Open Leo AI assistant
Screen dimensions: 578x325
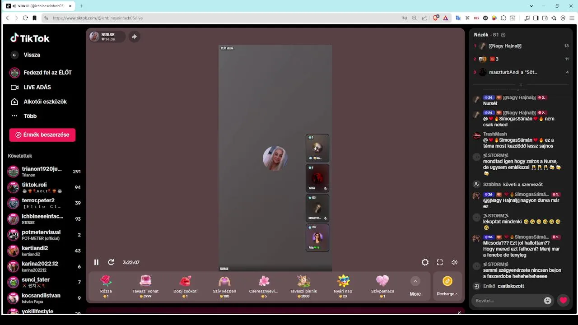(x=554, y=18)
